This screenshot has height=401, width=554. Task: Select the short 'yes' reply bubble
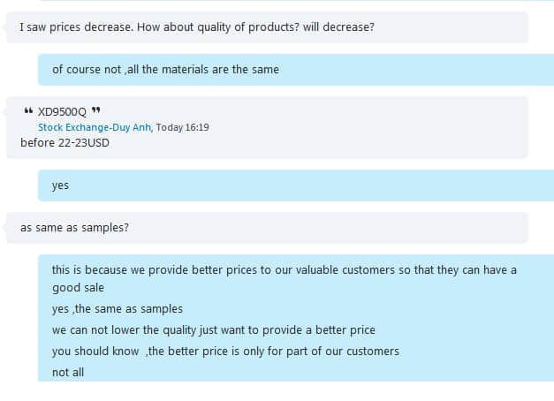pyautogui.click(x=60, y=185)
